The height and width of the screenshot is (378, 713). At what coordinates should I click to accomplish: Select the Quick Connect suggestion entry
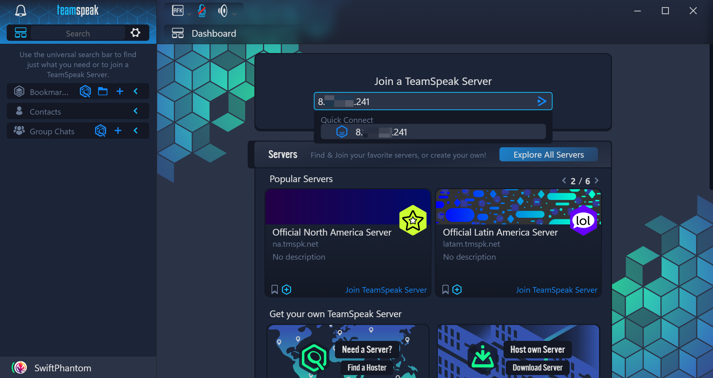pos(433,132)
